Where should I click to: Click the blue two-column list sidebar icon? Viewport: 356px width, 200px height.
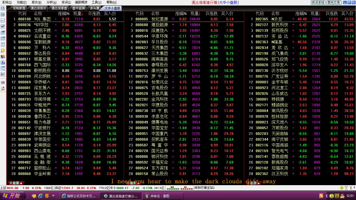(x=3, y=39)
